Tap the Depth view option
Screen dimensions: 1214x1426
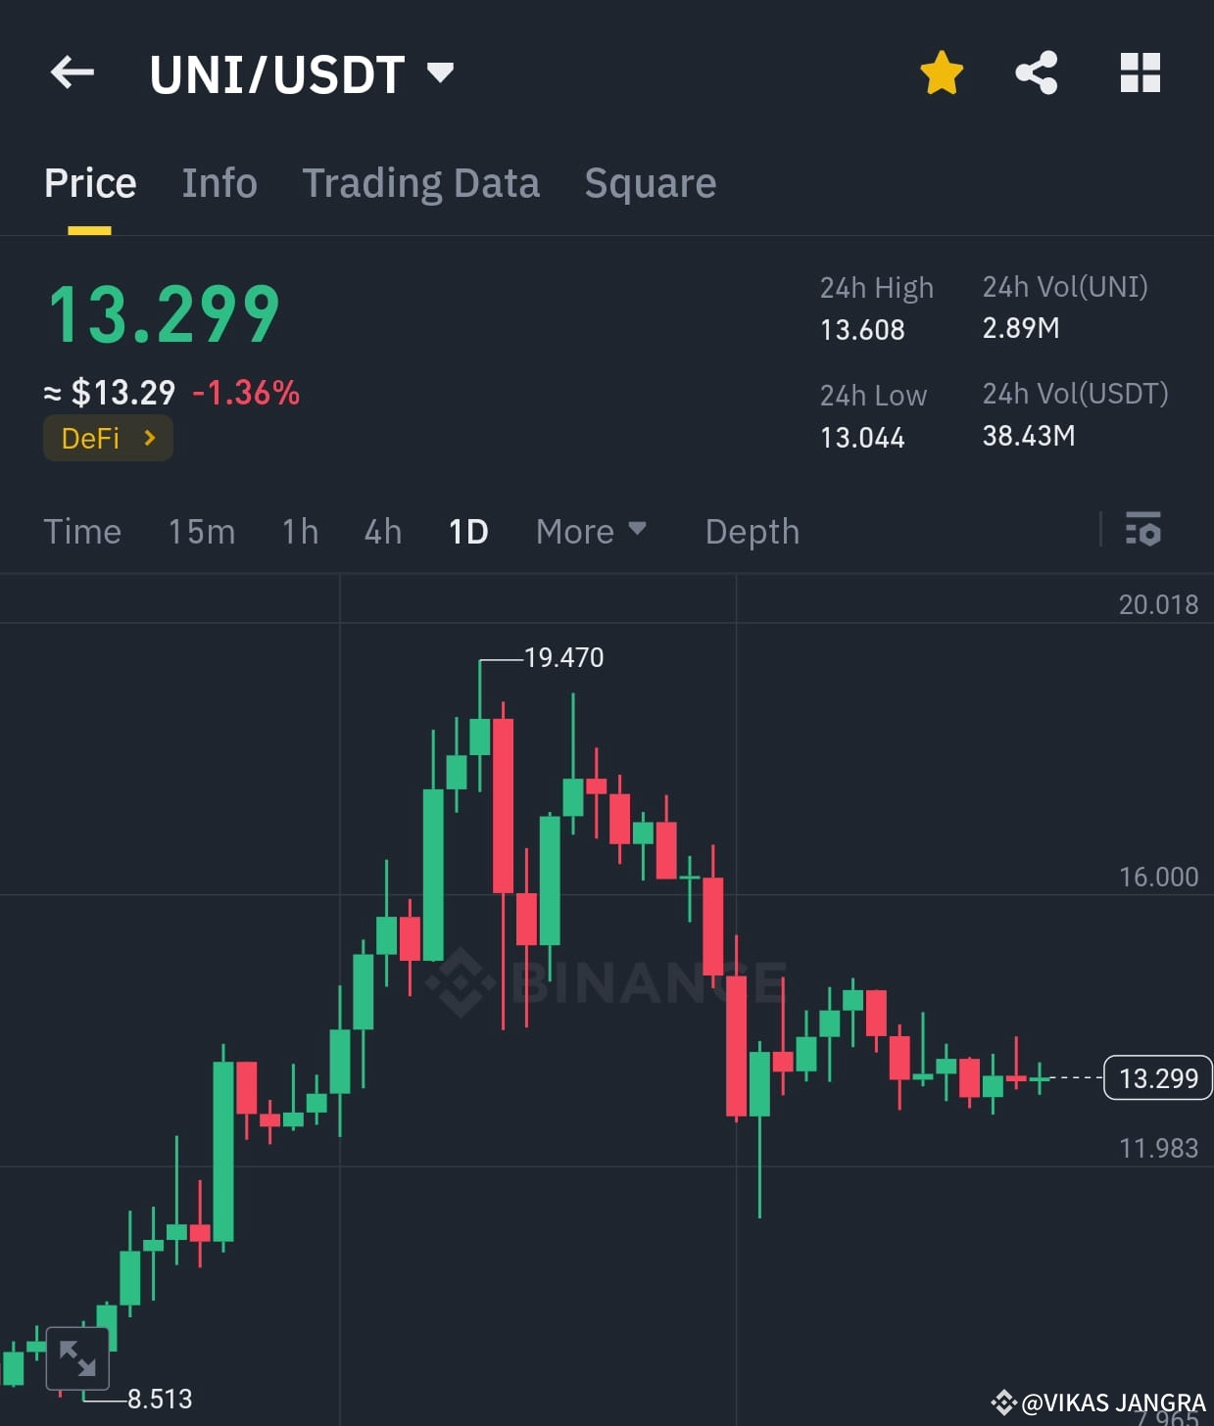[752, 531]
